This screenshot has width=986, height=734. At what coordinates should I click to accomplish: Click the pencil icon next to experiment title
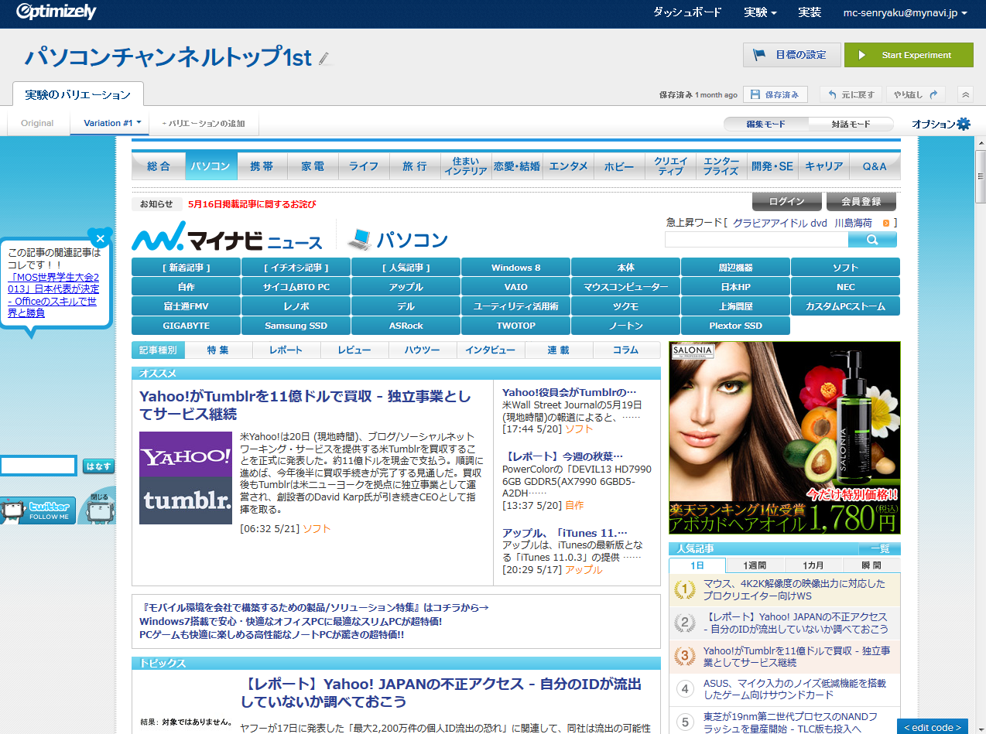click(x=324, y=58)
